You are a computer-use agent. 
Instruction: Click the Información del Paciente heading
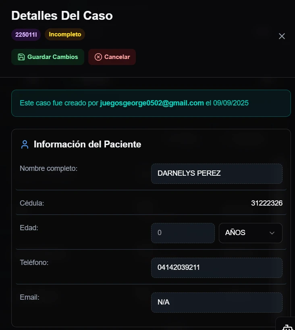click(87, 144)
